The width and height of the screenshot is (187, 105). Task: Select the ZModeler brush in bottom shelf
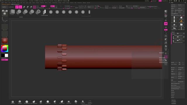13,102
